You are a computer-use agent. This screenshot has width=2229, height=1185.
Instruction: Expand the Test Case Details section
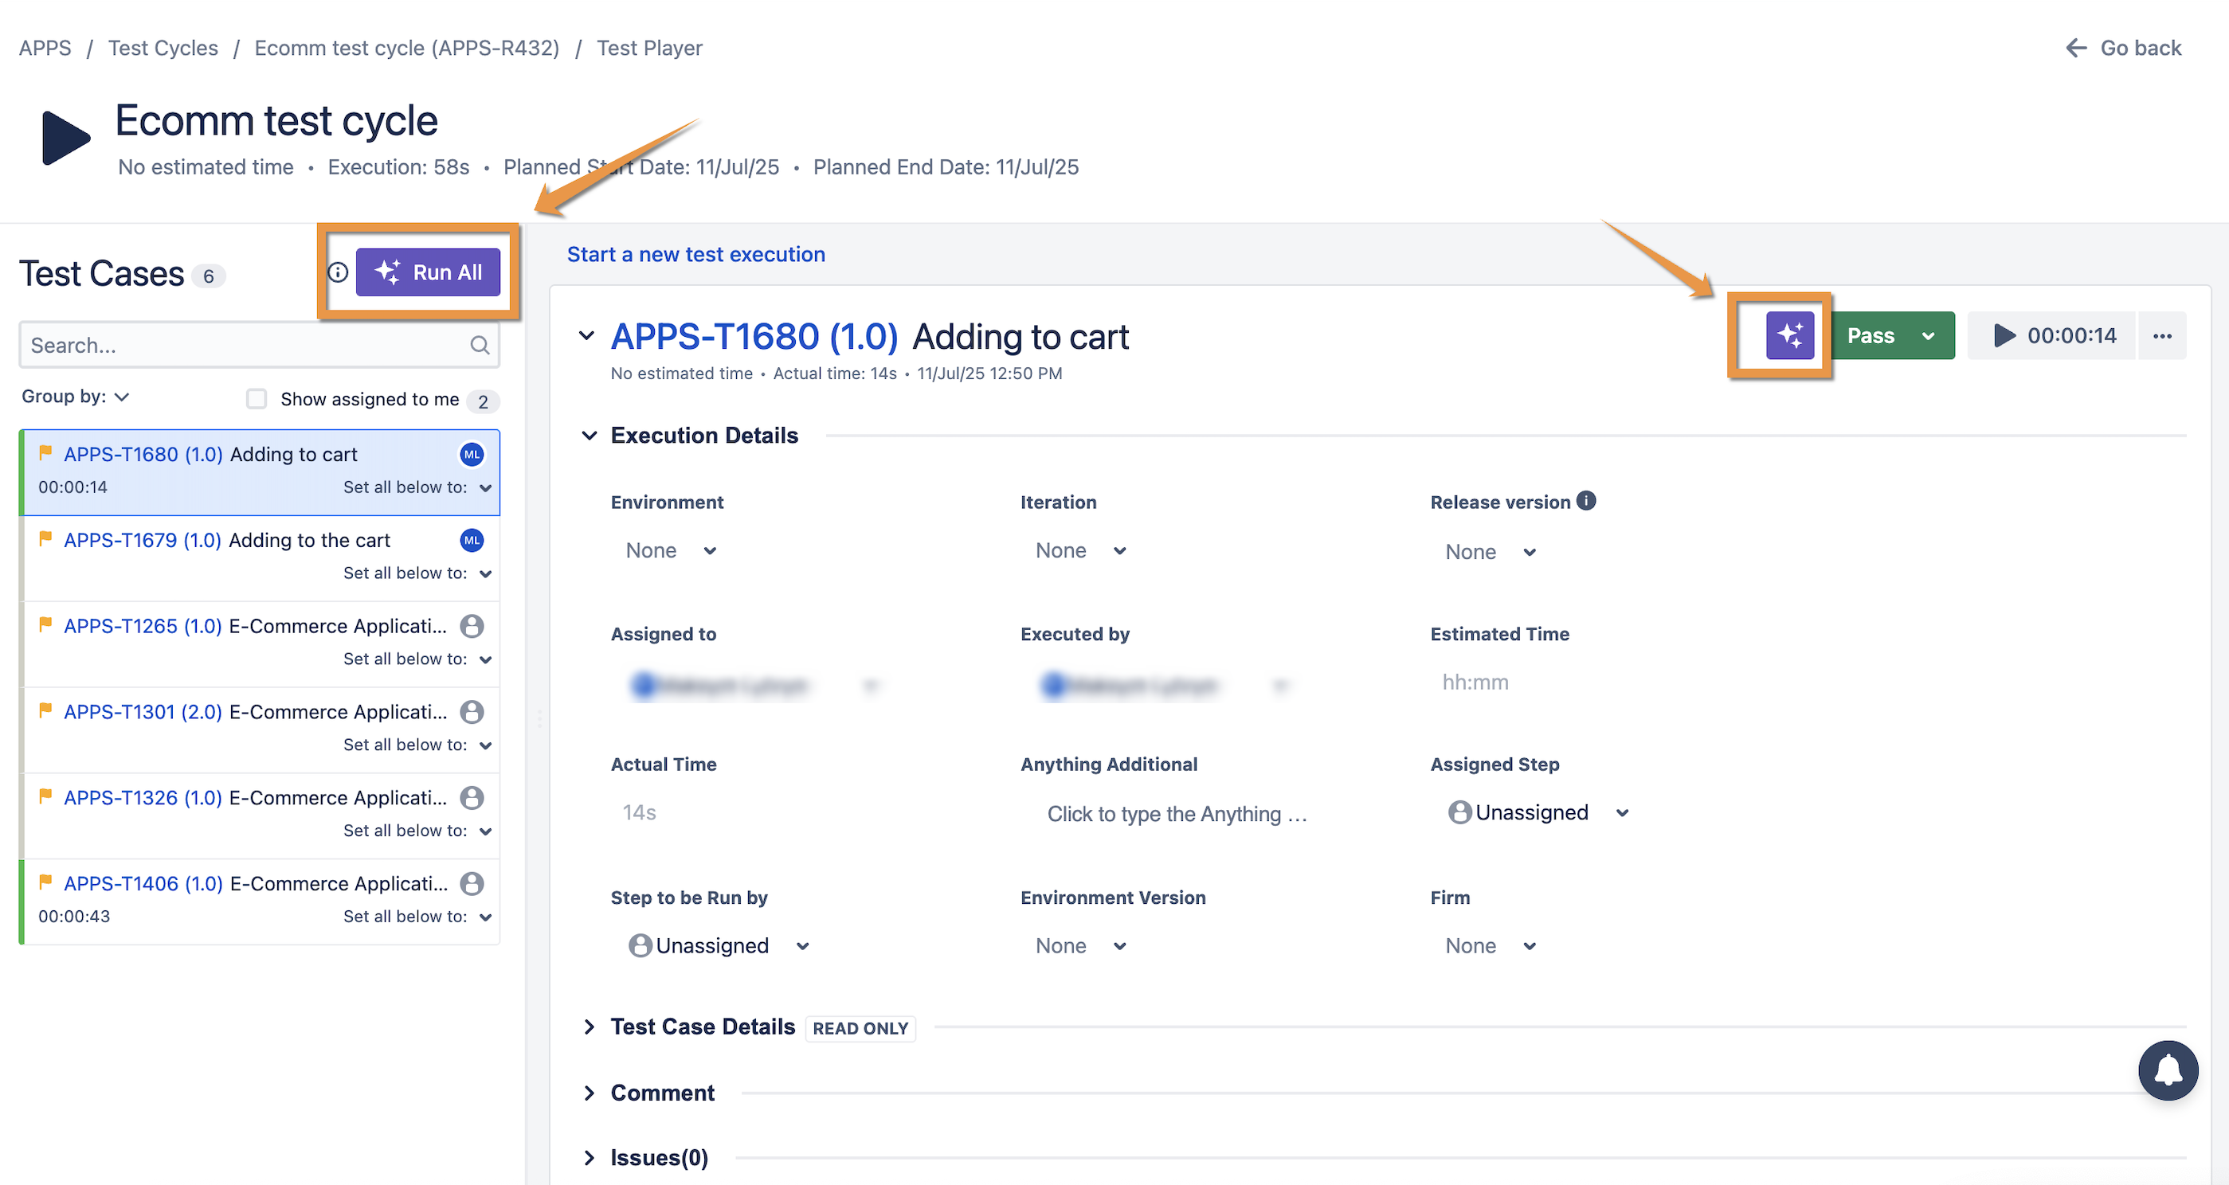(x=590, y=1027)
